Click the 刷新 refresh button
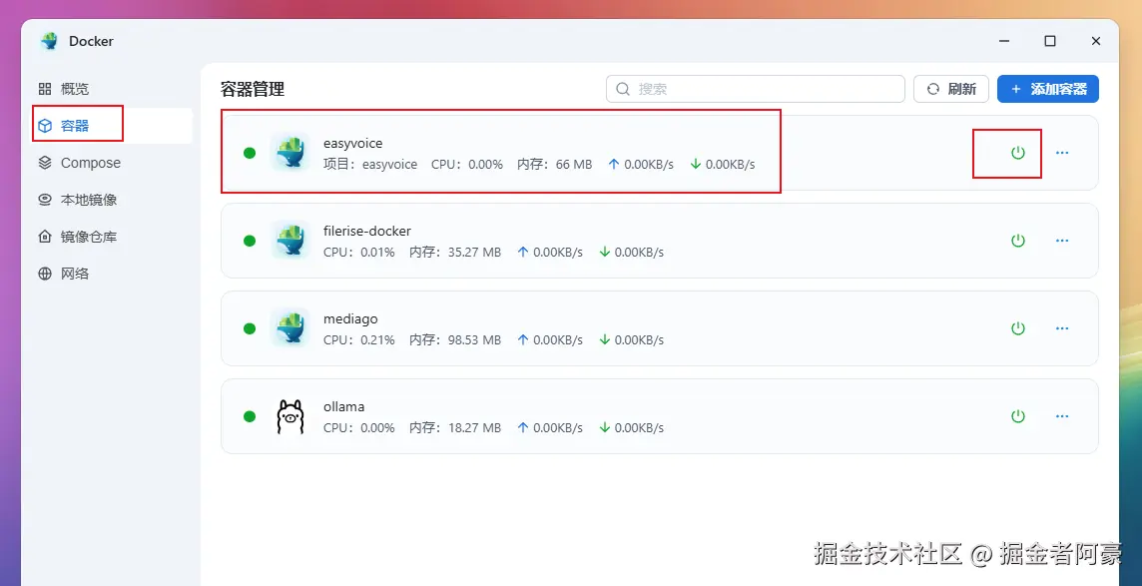 click(951, 89)
